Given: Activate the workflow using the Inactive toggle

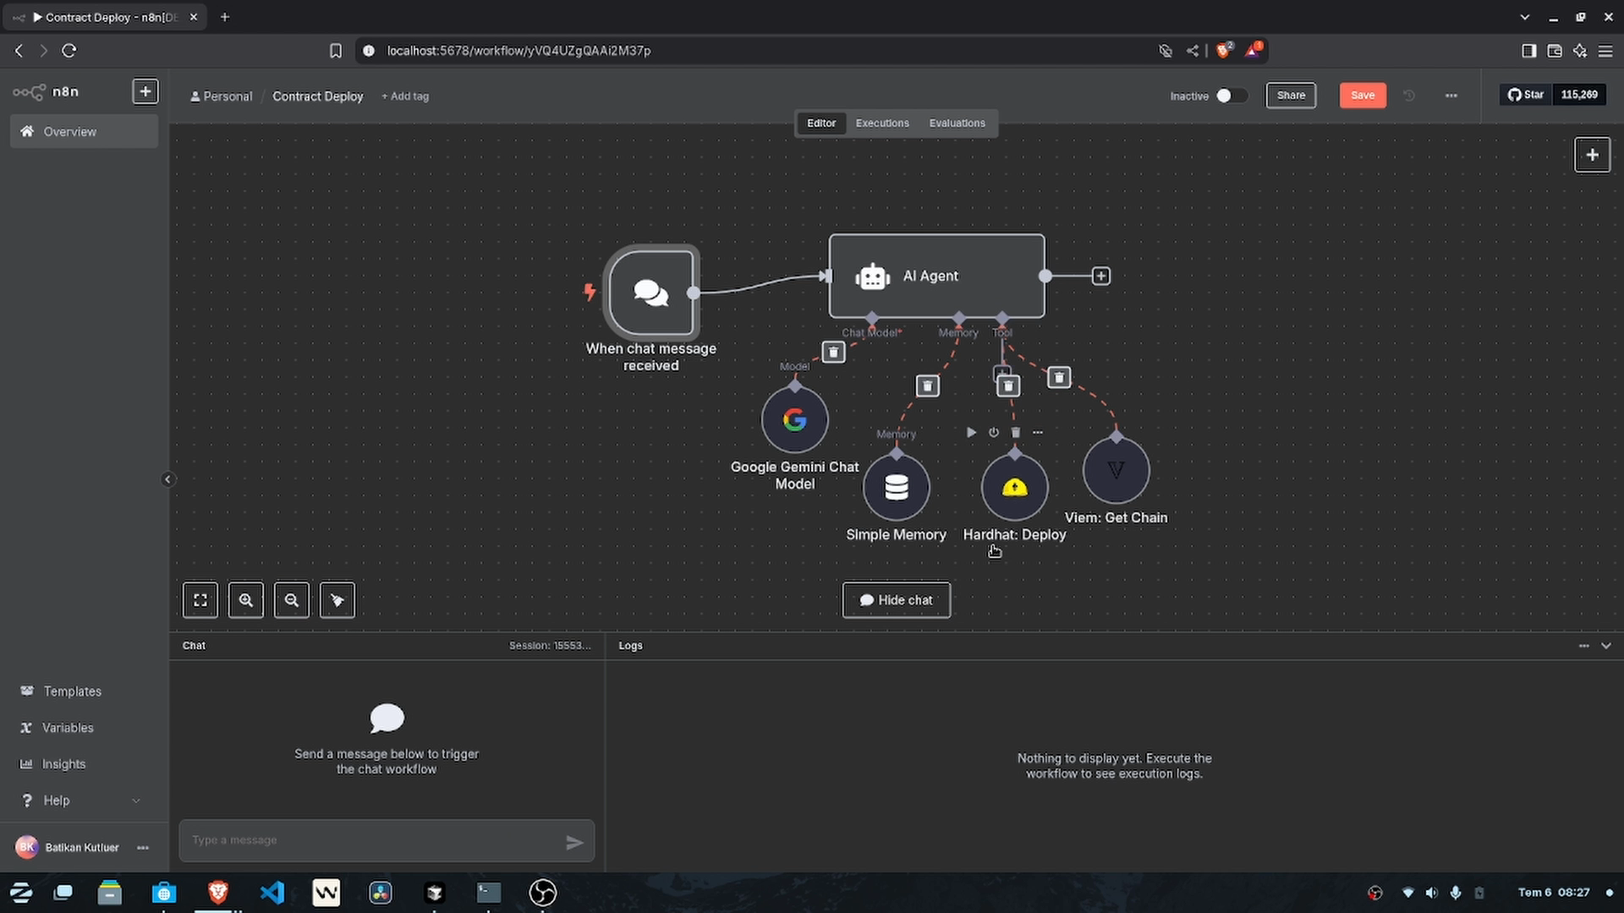Looking at the screenshot, I should tap(1232, 96).
